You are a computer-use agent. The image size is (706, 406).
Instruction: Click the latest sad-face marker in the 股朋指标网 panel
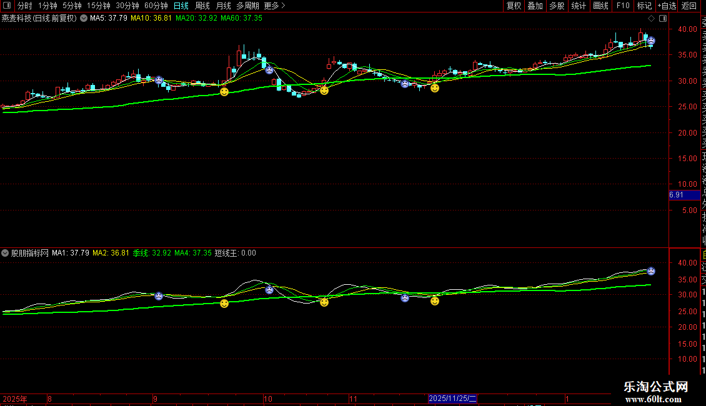tap(651, 271)
